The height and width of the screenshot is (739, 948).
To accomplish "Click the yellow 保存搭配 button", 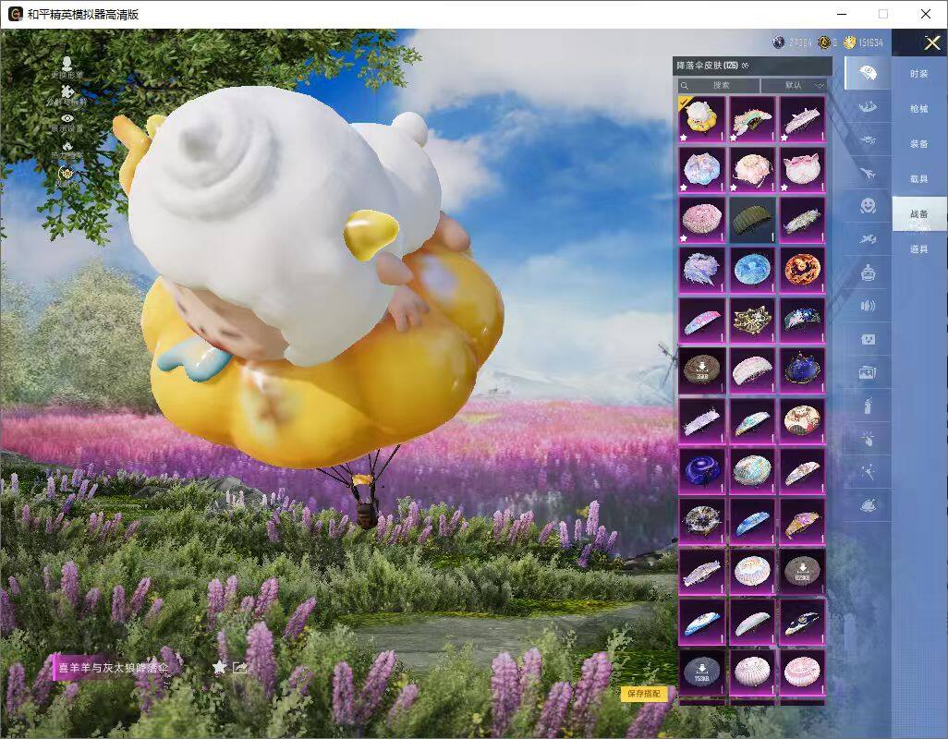I will tap(645, 694).
